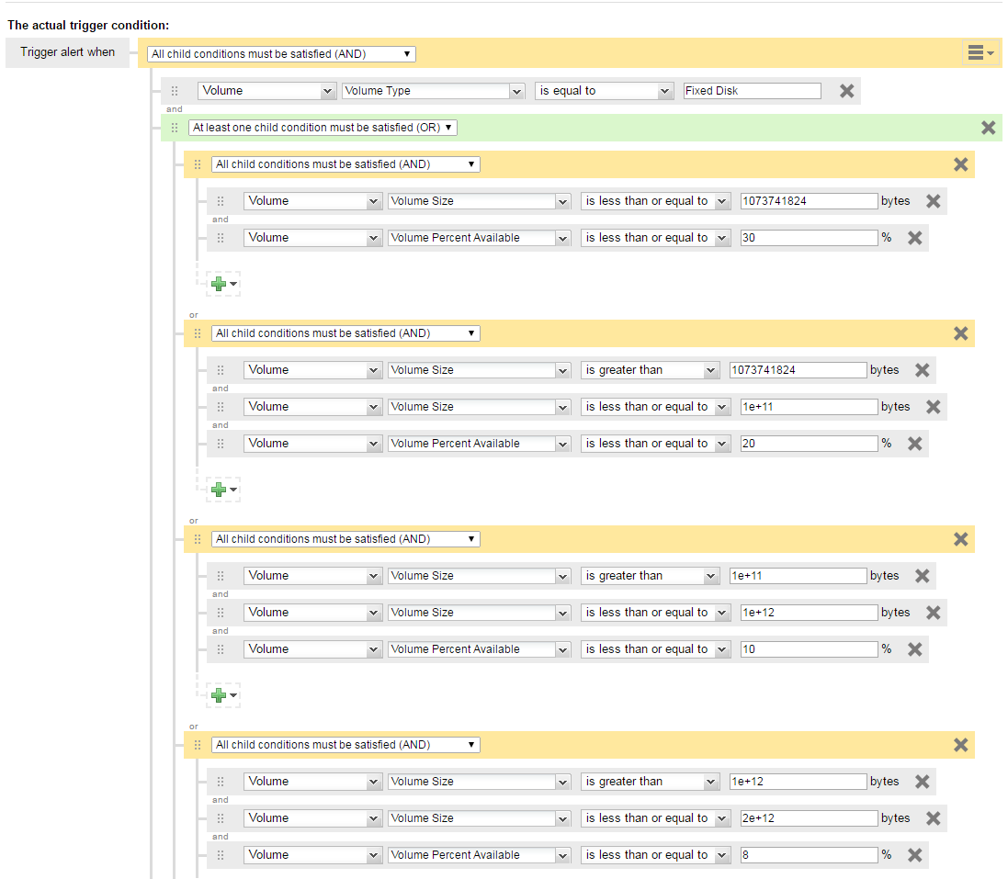This screenshot has width=1008, height=879.
Task: Grab the drag handle of the Volume Type row
Action: pos(175,91)
